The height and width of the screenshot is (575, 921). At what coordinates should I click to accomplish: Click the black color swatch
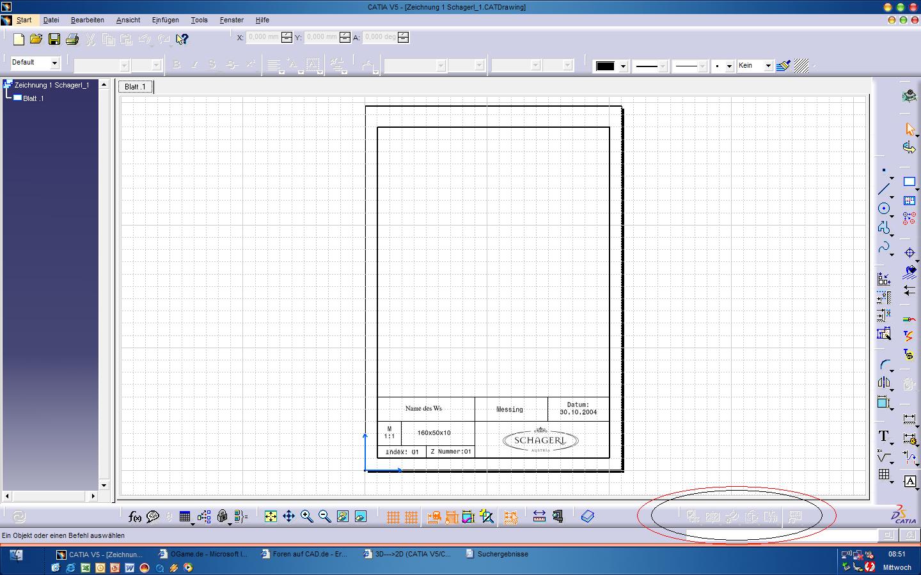pyautogui.click(x=605, y=66)
